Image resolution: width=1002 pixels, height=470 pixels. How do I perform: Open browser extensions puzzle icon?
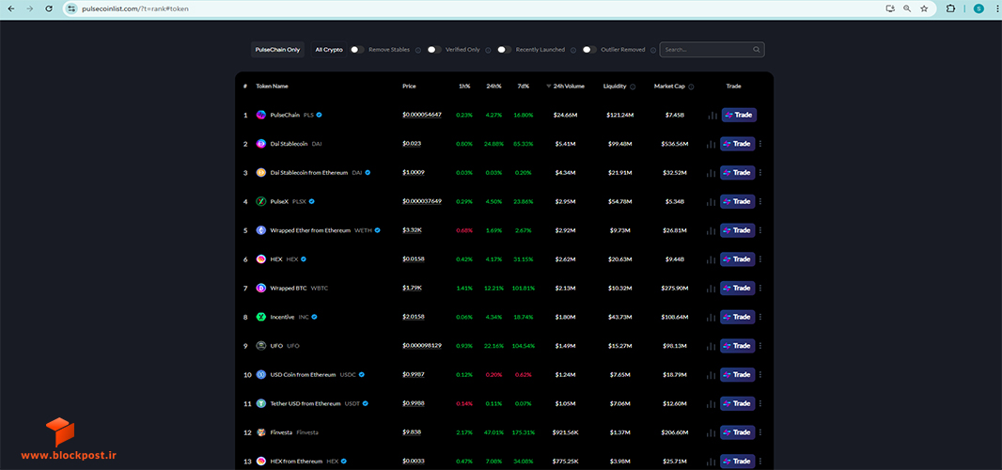click(950, 9)
